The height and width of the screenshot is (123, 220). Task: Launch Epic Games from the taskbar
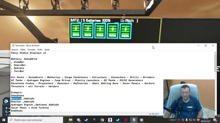94,120
